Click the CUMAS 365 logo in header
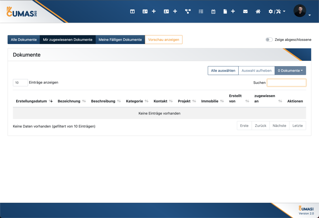The width and height of the screenshot is (319, 218). tap(22, 12)
